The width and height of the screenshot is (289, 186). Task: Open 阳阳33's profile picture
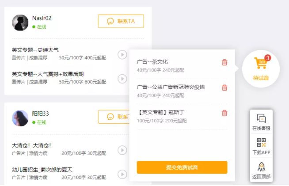(20, 118)
